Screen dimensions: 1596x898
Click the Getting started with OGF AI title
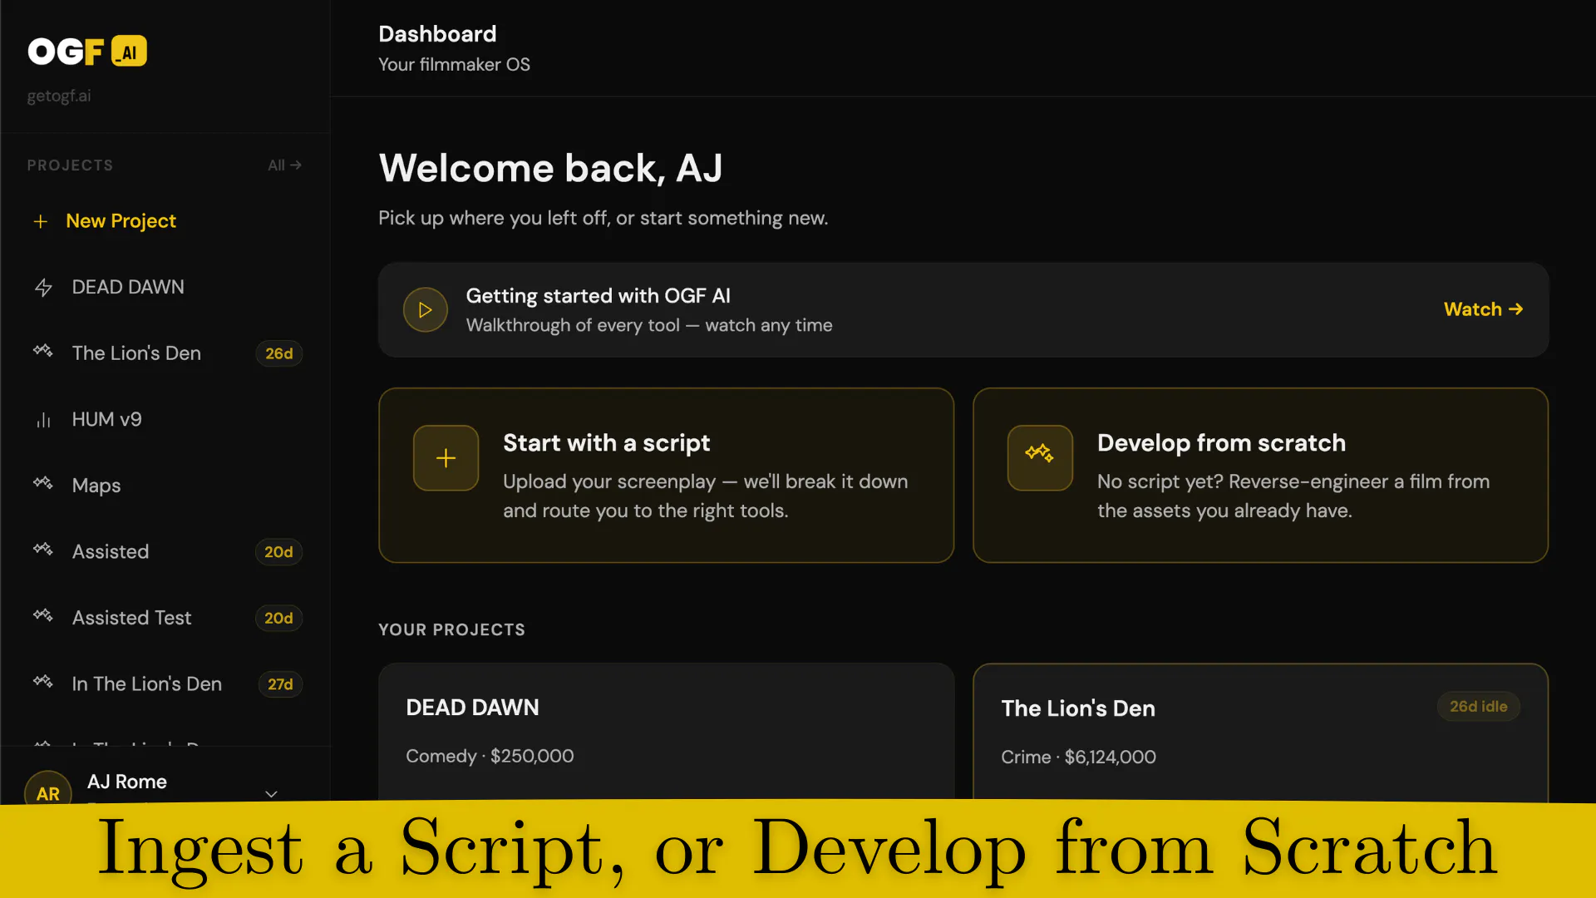point(598,296)
